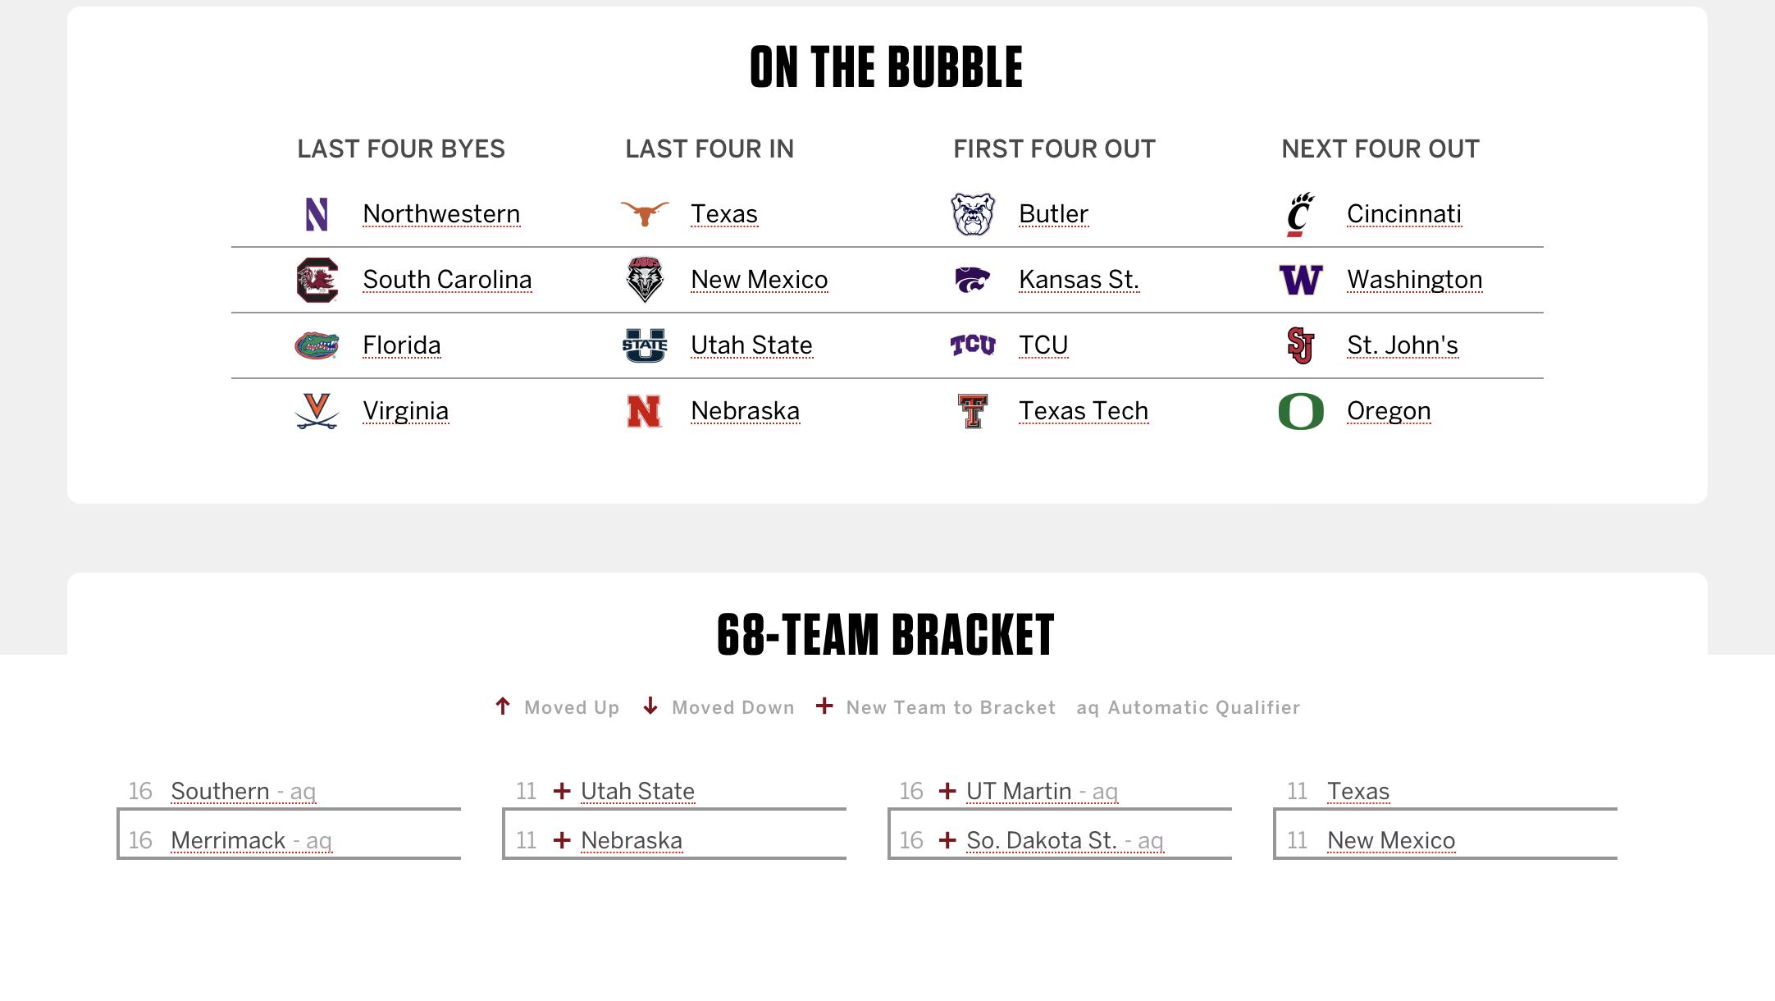Open Utah State link in the bracket
The height and width of the screenshot is (1001, 1775).
(x=637, y=791)
